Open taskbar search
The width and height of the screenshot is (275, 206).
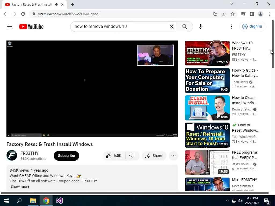point(19,201)
